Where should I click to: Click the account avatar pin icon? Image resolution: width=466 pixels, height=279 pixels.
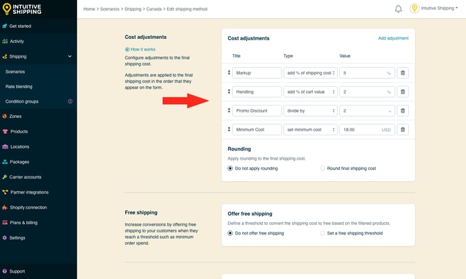tap(415, 8)
